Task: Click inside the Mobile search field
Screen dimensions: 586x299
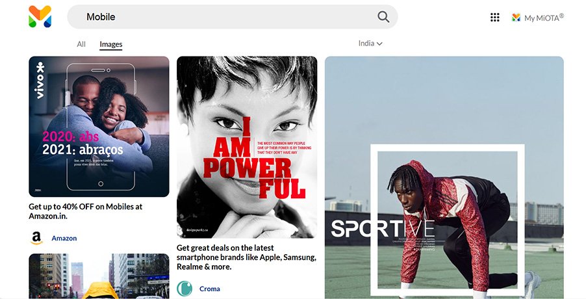Action: (x=233, y=17)
